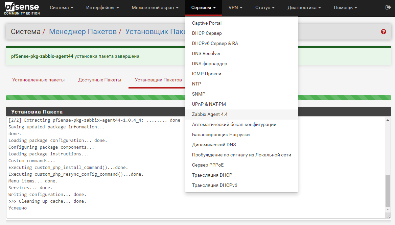Expand the Интерфейсы dropdown menu
This screenshot has width=395, height=225.
click(x=102, y=7)
